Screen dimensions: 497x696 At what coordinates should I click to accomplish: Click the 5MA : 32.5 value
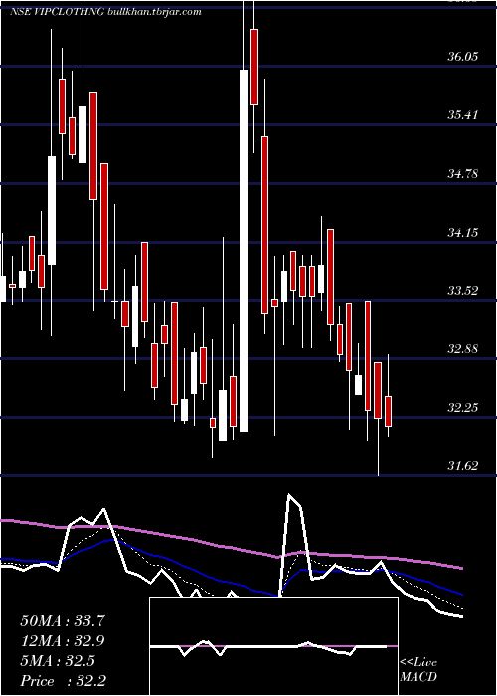[x=58, y=661]
